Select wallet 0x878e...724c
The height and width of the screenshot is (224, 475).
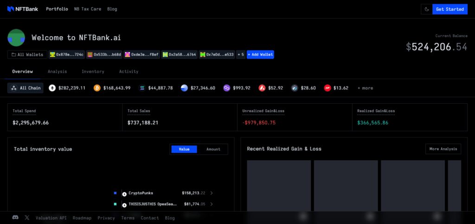[67, 55]
